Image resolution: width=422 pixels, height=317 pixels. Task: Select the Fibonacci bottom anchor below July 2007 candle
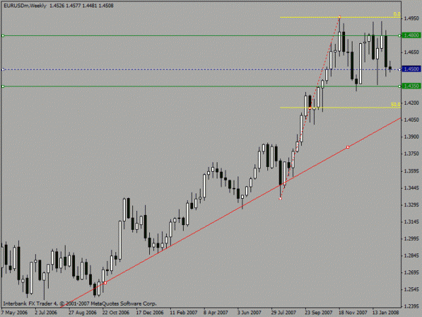pyautogui.click(x=280, y=199)
